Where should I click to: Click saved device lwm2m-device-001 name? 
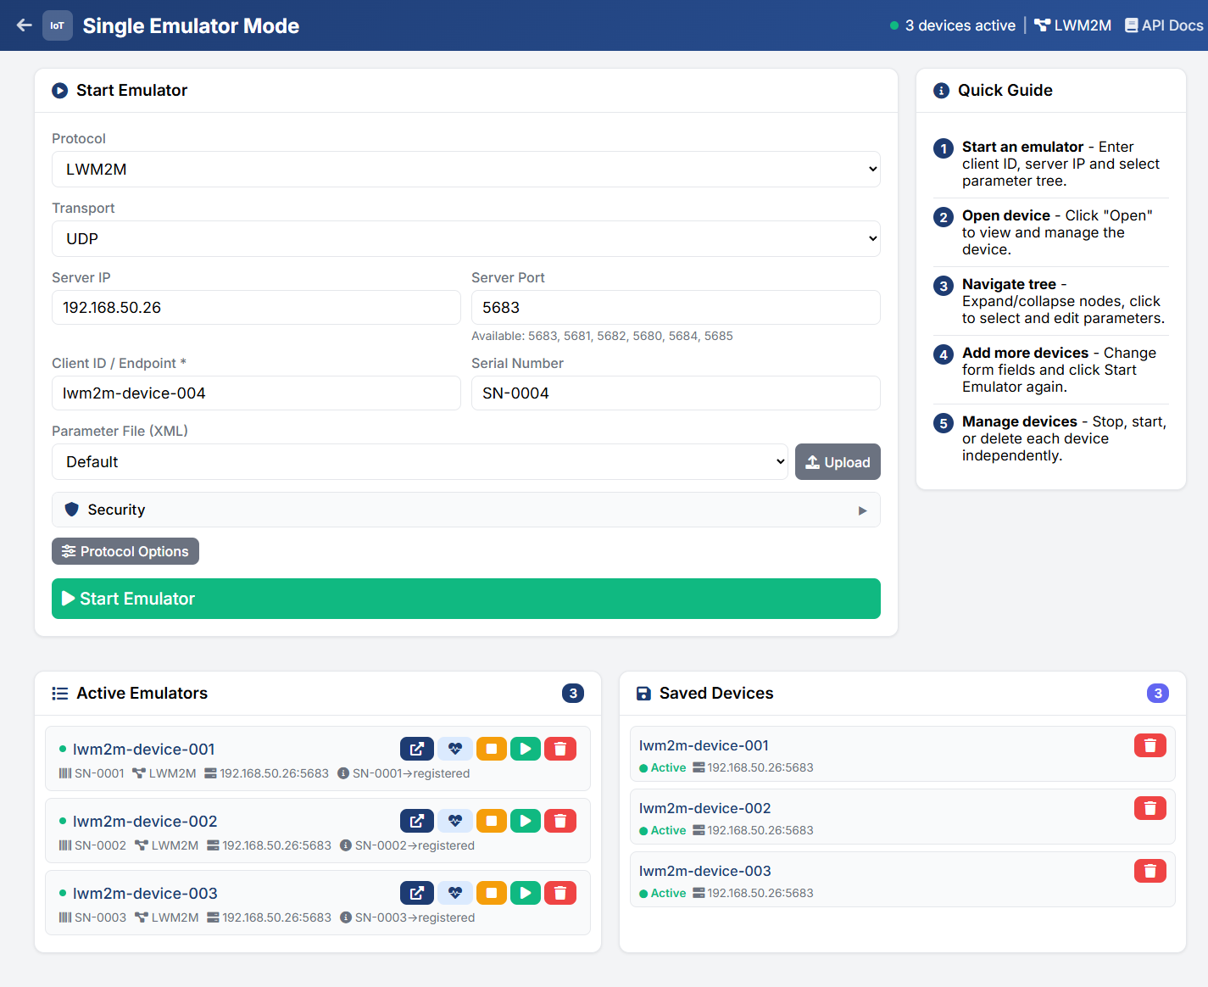pyautogui.click(x=704, y=745)
